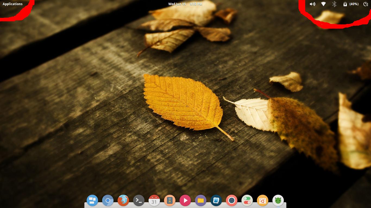Screen dimensions: 371x208
Task: Open the Calendar app showing 31
Action: pyautogui.click(x=154, y=200)
